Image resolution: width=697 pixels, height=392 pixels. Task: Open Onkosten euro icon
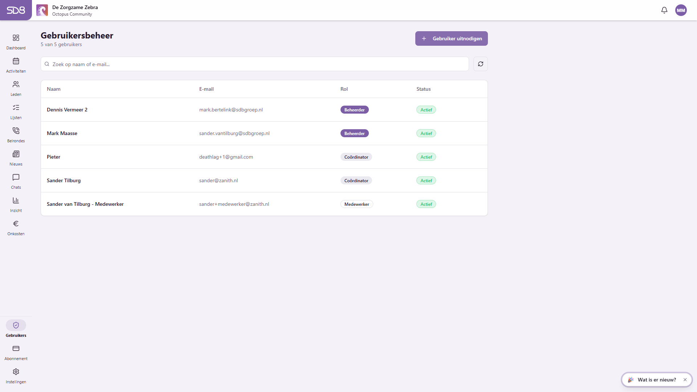[x=16, y=224]
